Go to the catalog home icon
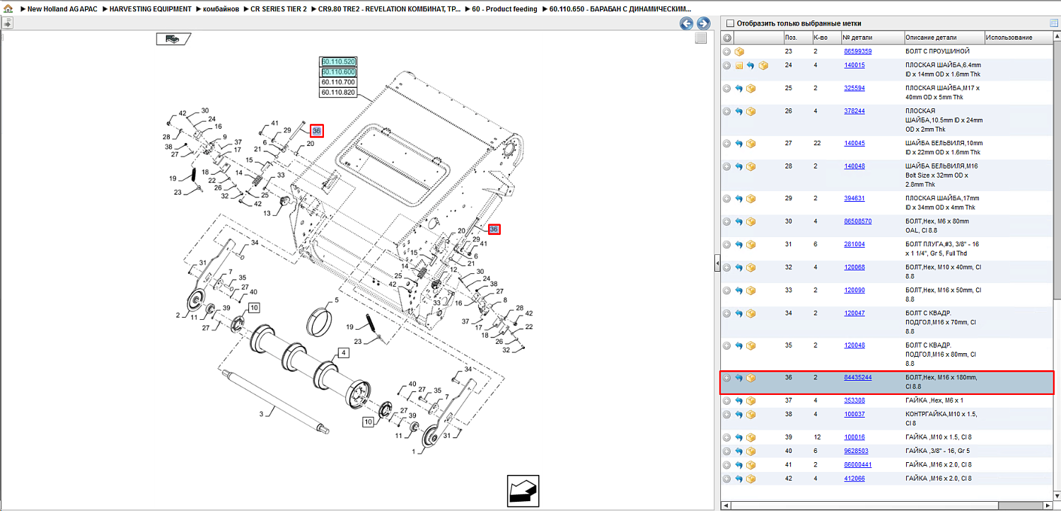This screenshot has height=511, width=1061. point(7,9)
